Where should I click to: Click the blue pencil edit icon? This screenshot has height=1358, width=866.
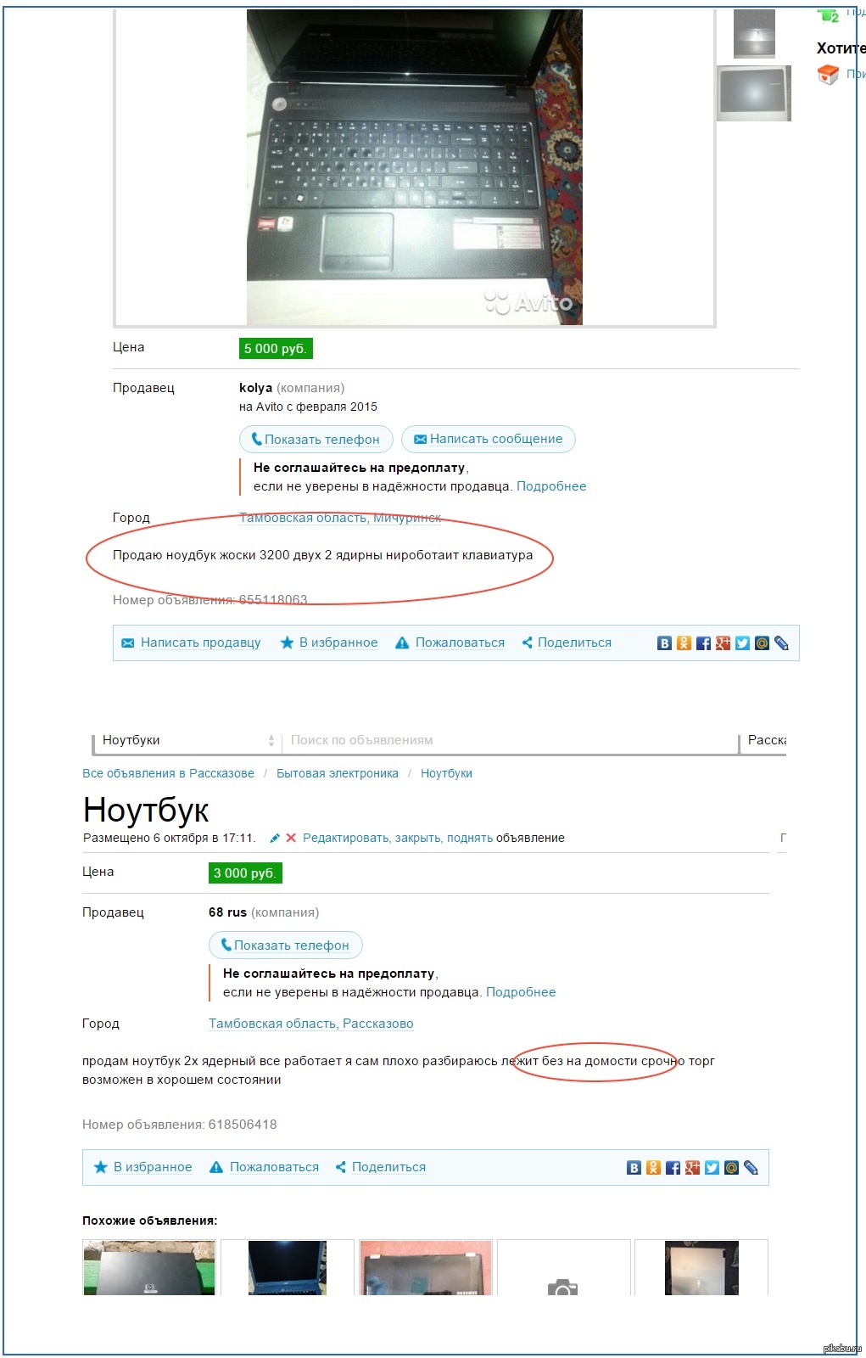click(274, 838)
